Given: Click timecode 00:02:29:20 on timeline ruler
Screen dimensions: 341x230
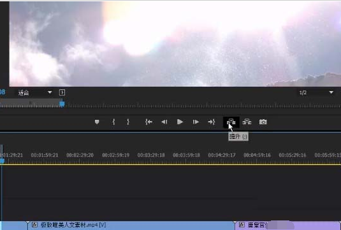Looking at the screenshot, I should [x=80, y=155].
